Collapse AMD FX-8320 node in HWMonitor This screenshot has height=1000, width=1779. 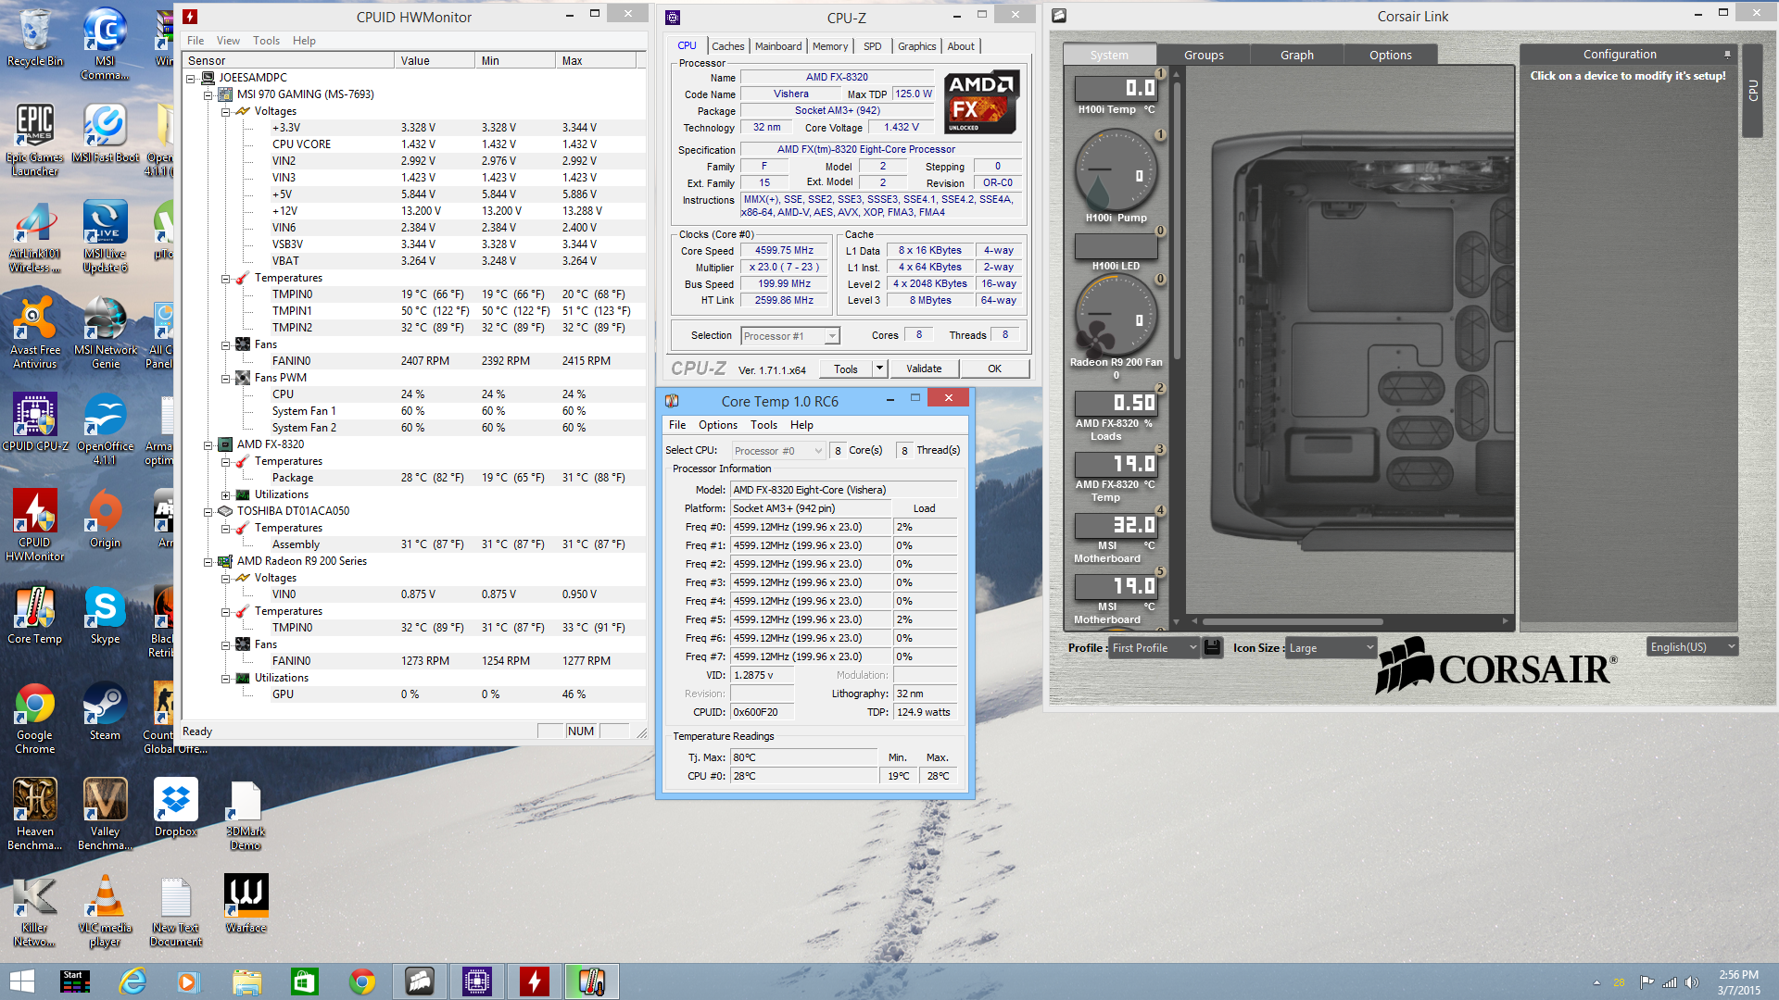point(208,444)
